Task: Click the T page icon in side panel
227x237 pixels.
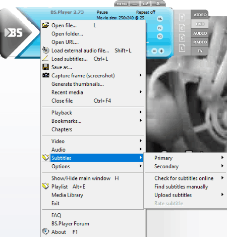Action: [182, 18]
